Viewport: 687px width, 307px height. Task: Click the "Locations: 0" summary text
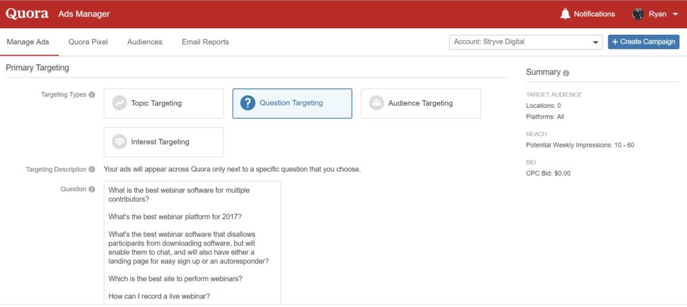click(543, 105)
